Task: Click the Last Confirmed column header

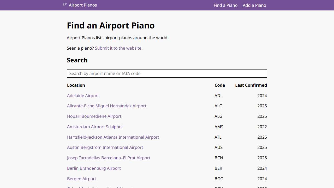Action: pos(251,85)
